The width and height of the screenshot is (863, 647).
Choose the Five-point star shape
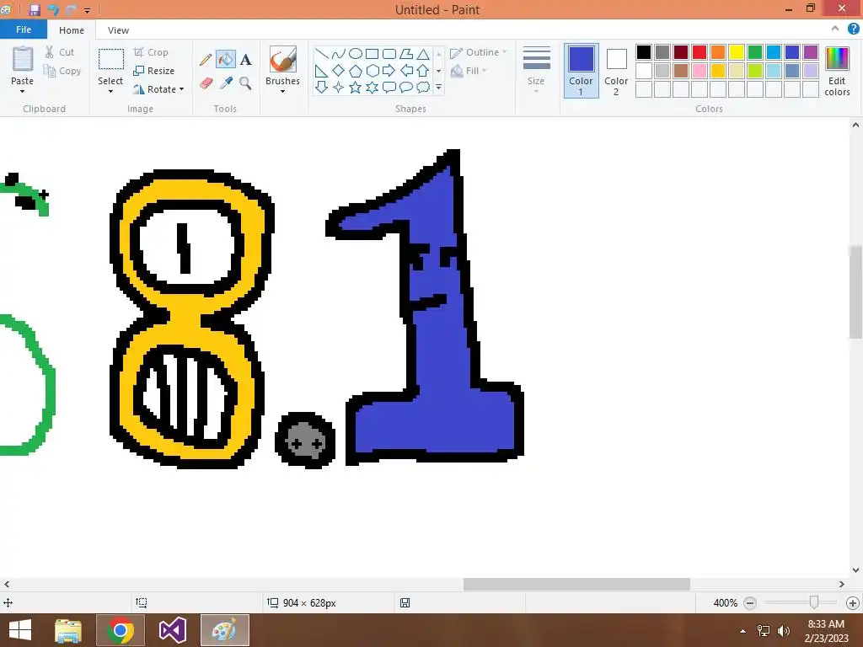[x=356, y=87]
